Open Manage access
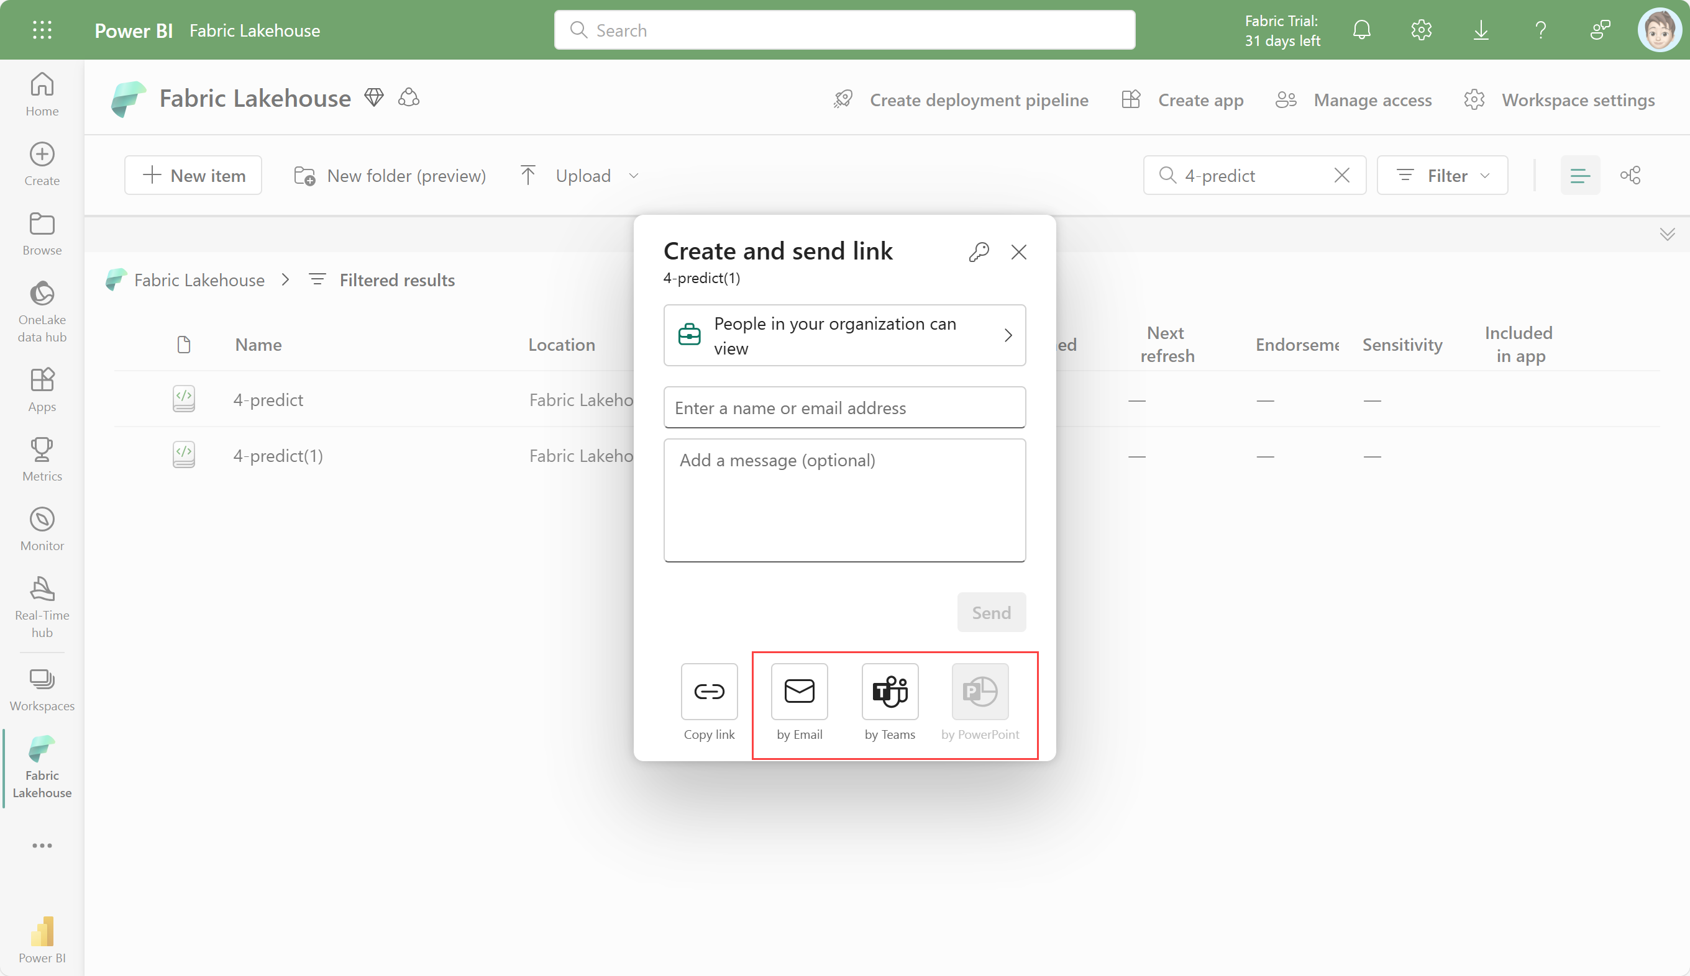Viewport: 1690px width, 976px height. [1353, 100]
